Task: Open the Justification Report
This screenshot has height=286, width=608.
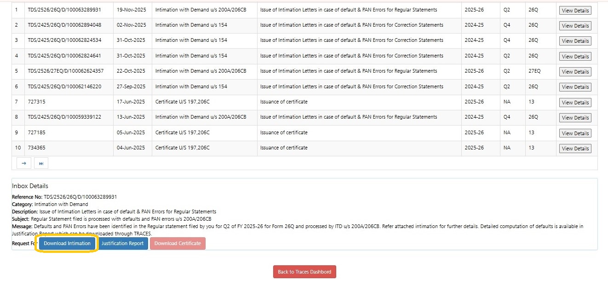Action: (122, 243)
